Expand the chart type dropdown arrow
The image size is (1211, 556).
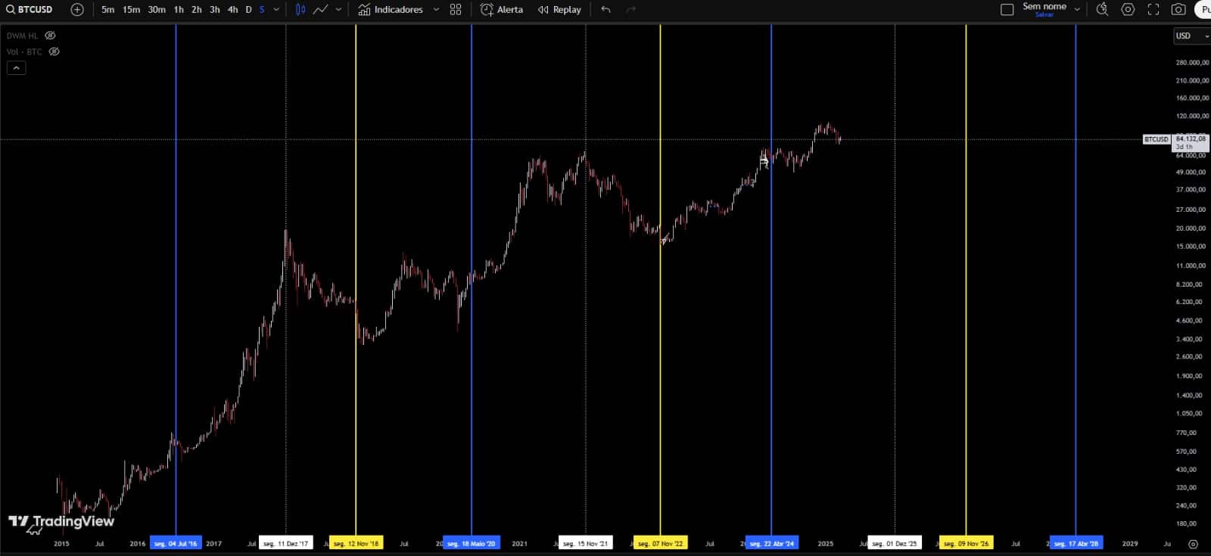(x=338, y=10)
